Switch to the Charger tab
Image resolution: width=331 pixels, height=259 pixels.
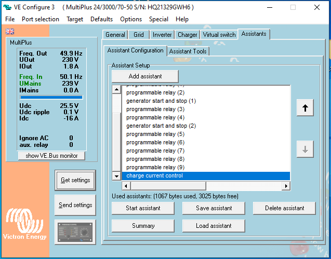(x=187, y=35)
